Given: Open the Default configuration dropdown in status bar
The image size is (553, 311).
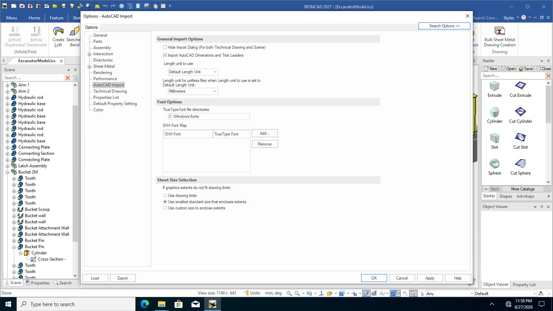Looking at the screenshot, I should pos(505,293).
